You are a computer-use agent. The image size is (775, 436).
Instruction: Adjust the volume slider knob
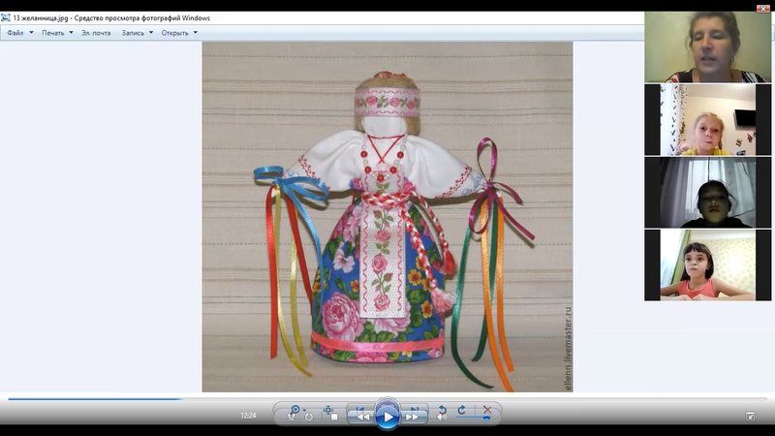tap(486, 418)
